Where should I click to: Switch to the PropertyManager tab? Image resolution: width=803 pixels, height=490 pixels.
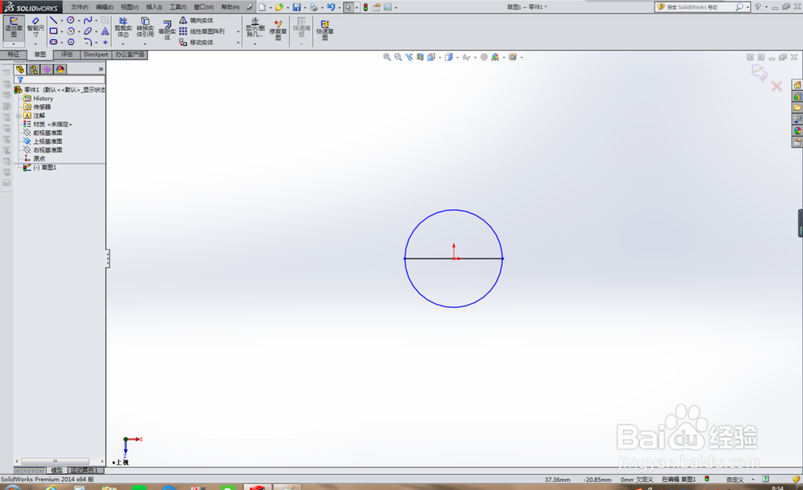click(x=33, y=69)
